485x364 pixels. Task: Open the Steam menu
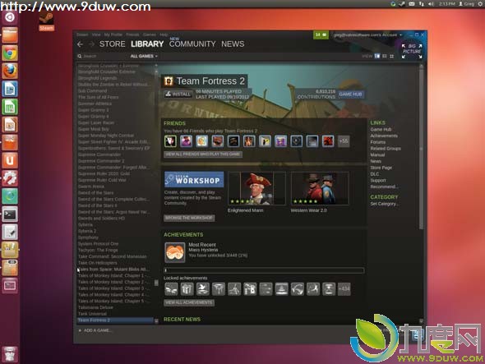(x=82, y=35)
